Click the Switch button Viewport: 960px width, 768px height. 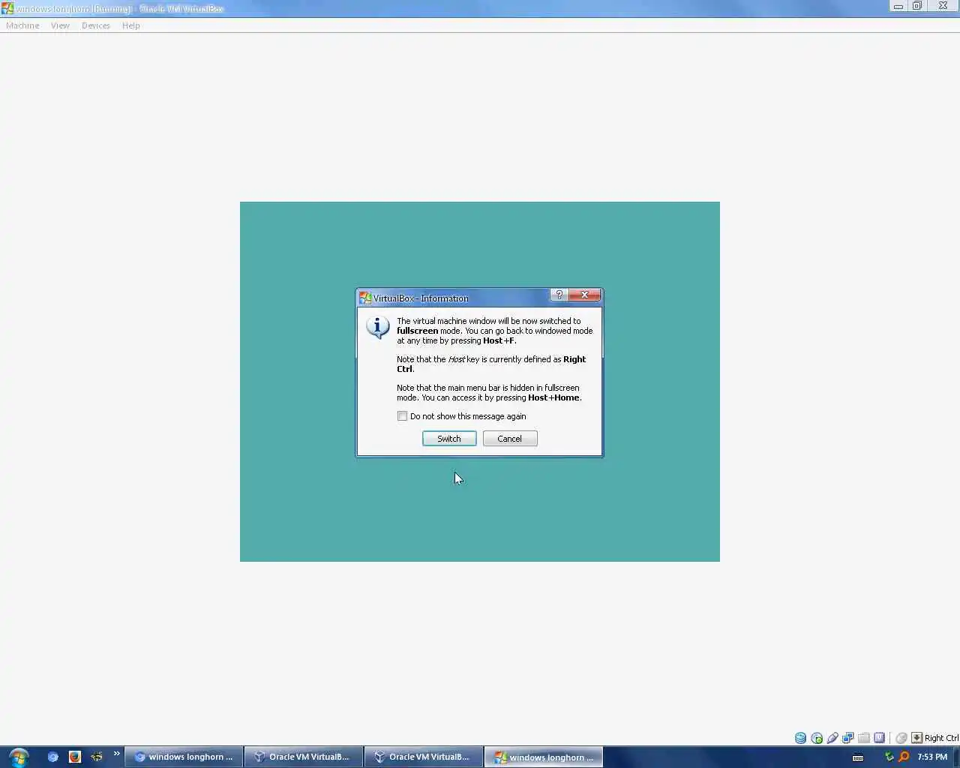[449, 439]
